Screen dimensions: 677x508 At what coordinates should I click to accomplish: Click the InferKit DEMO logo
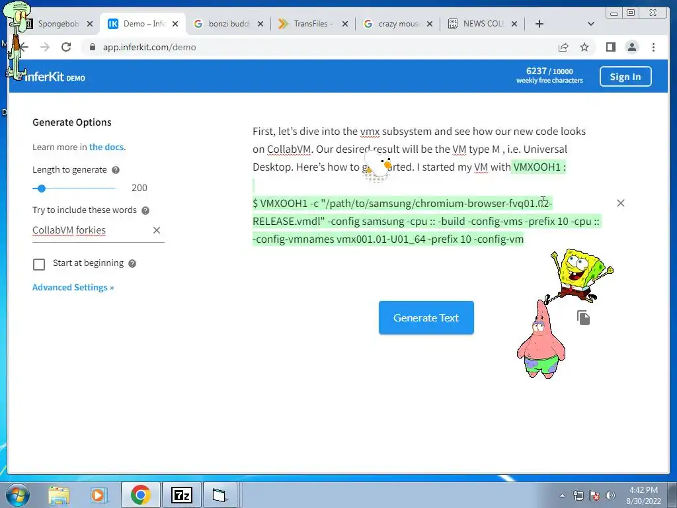point(54,77)
